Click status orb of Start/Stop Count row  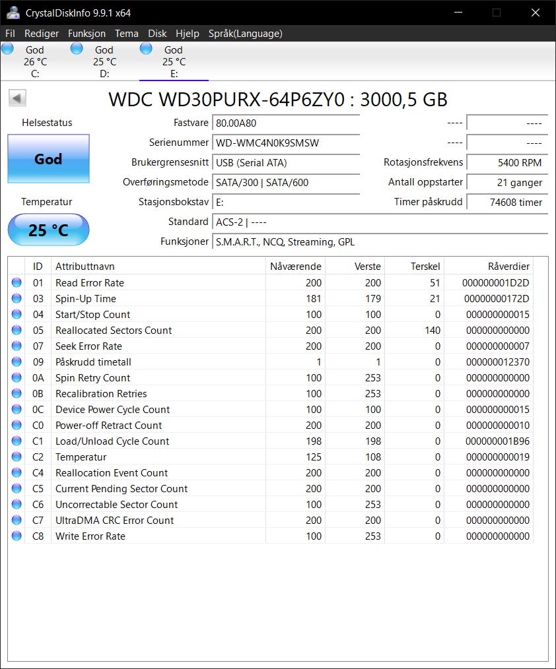[x=17, y=314]
